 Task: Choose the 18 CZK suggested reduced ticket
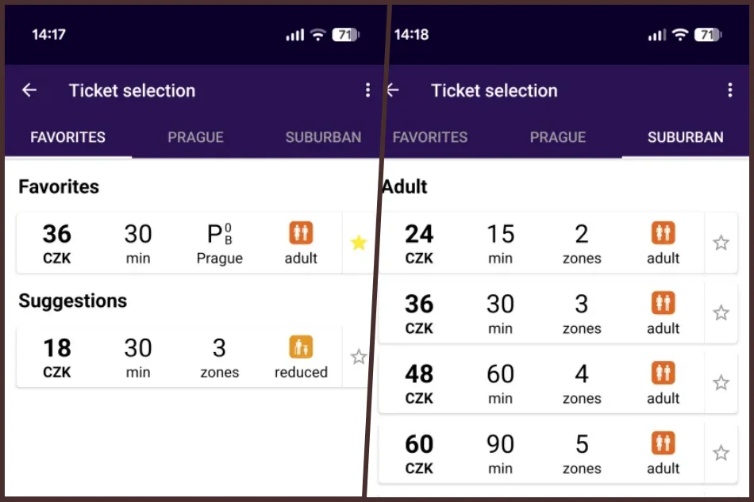pyautogui.click(x=179, y=357)
